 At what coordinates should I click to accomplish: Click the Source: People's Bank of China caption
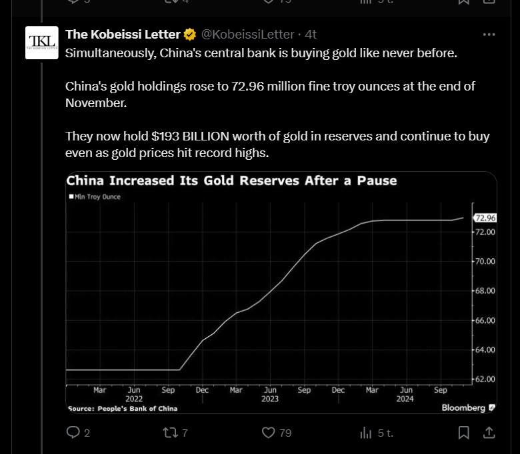click(x=123, y=409)
